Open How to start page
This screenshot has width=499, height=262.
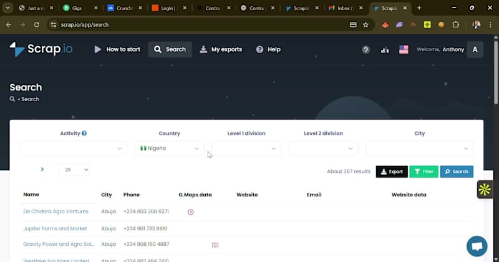117,49
